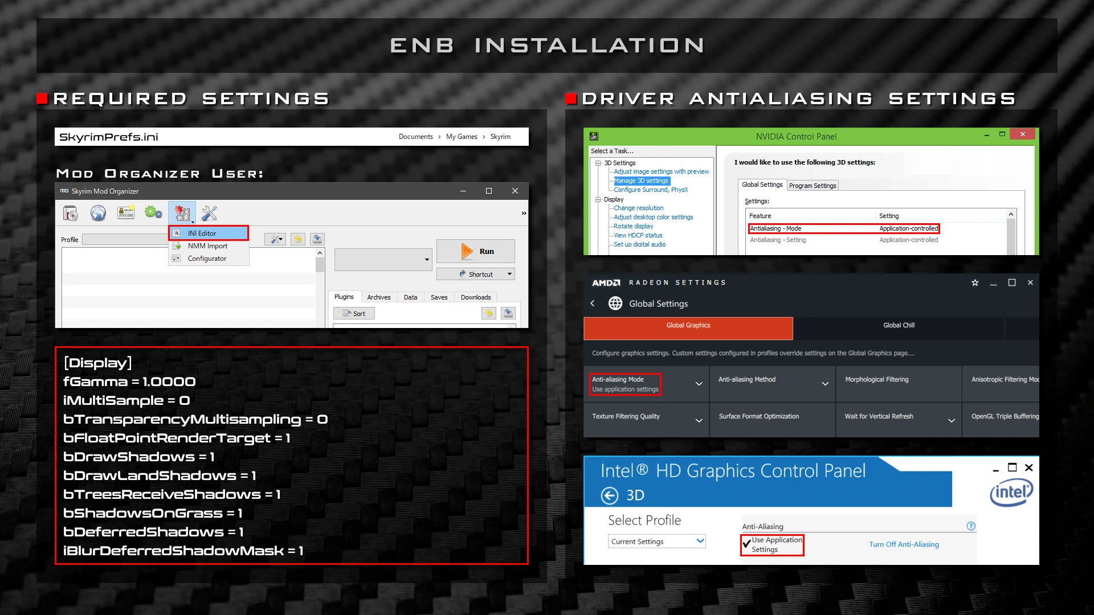Click the back arrow in the Intel 3D panel

click(x=610, y=495)
